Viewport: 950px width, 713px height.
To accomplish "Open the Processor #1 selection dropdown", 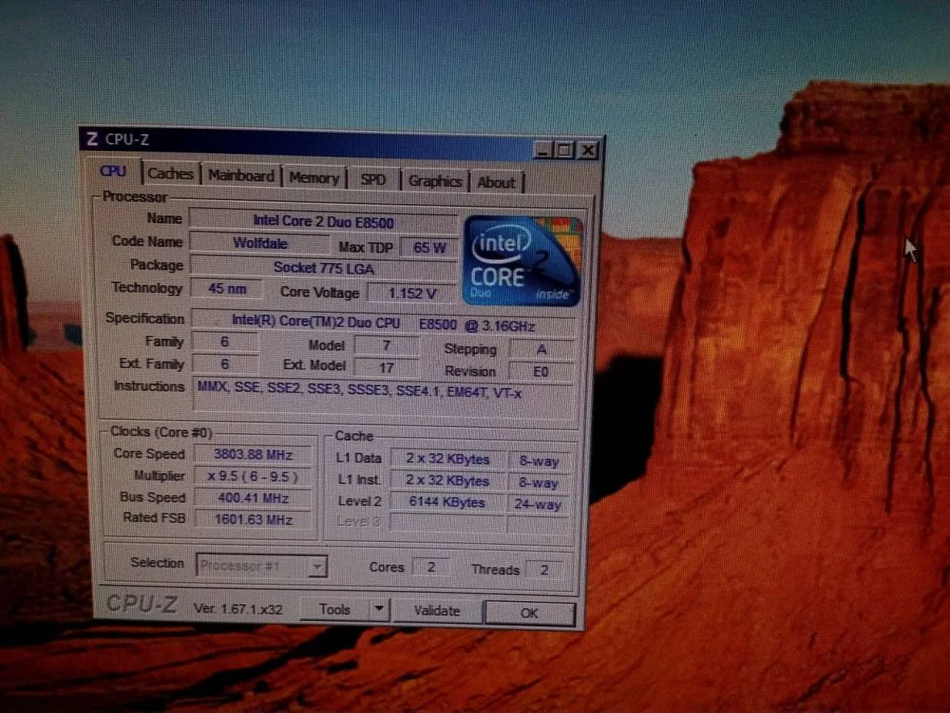I will click(262, 567).
